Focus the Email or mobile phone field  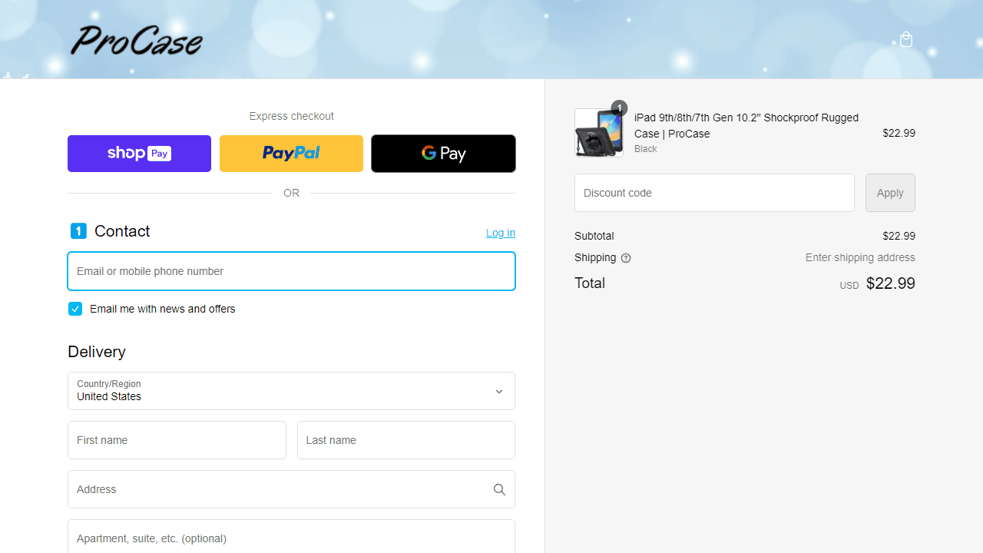[291, 271]
